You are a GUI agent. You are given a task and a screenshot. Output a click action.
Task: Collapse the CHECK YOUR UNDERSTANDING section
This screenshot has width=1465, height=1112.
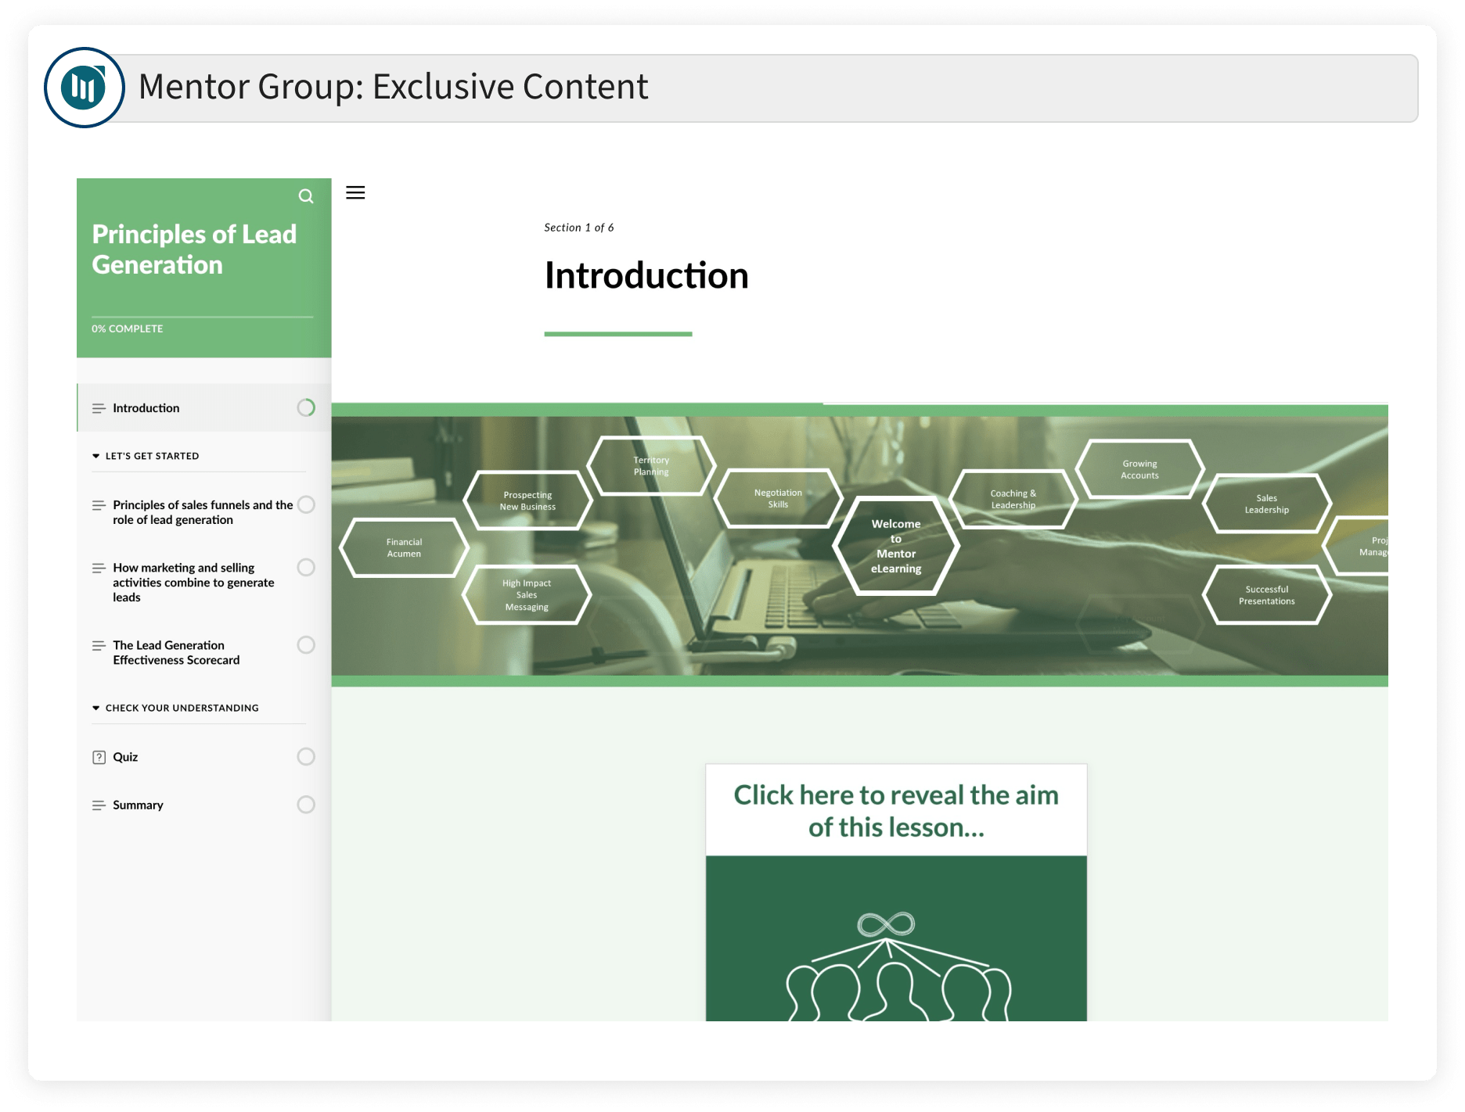click(97, 707)
